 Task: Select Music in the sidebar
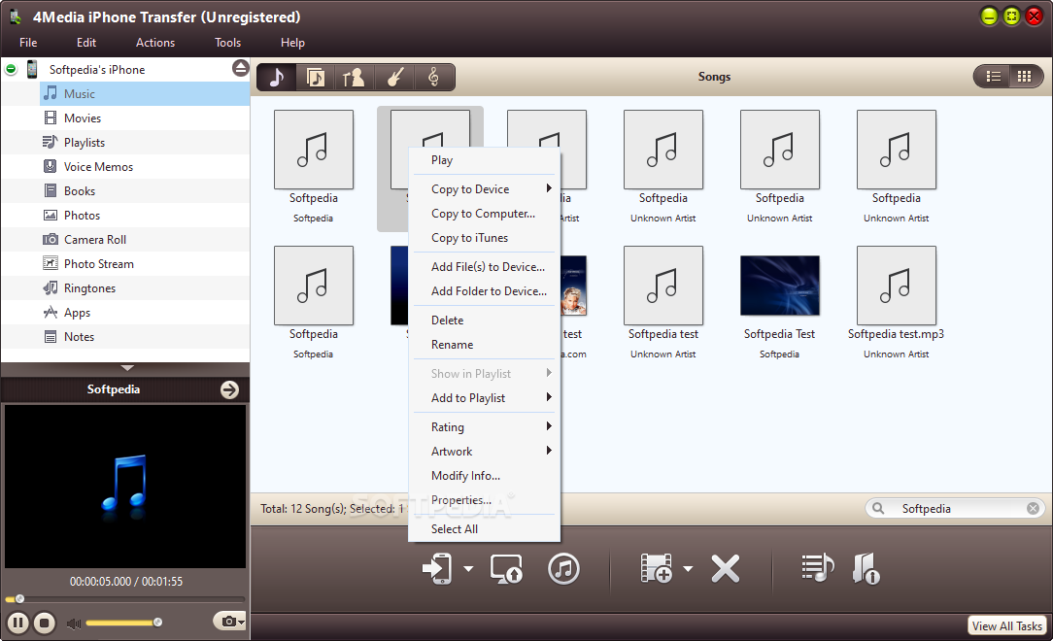[145, 94]
